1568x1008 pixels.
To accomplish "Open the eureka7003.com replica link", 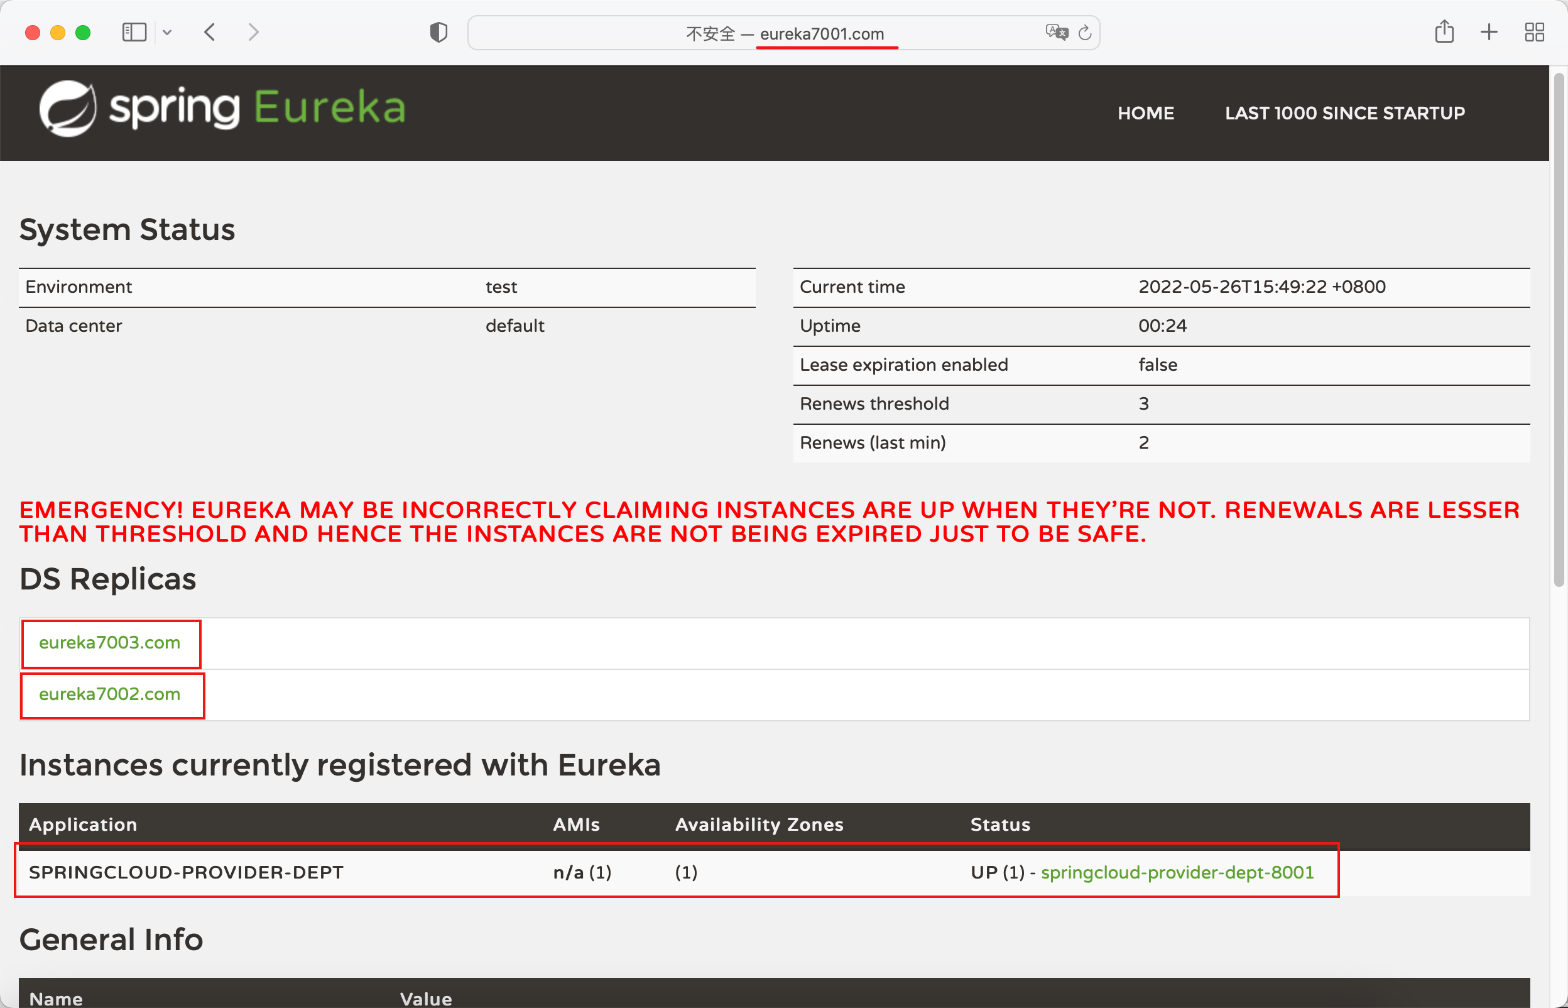I will click(x=109, y=642).
